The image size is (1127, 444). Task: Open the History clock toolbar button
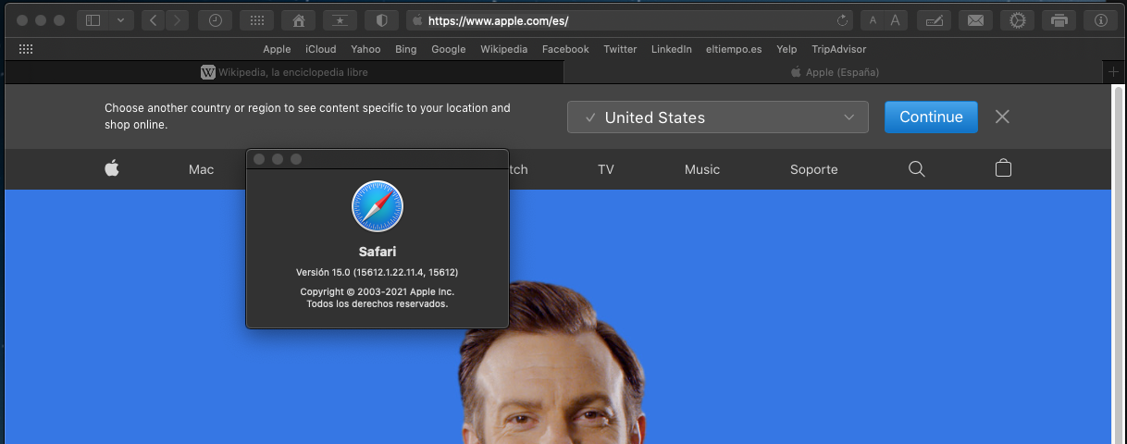click(216, 20)
